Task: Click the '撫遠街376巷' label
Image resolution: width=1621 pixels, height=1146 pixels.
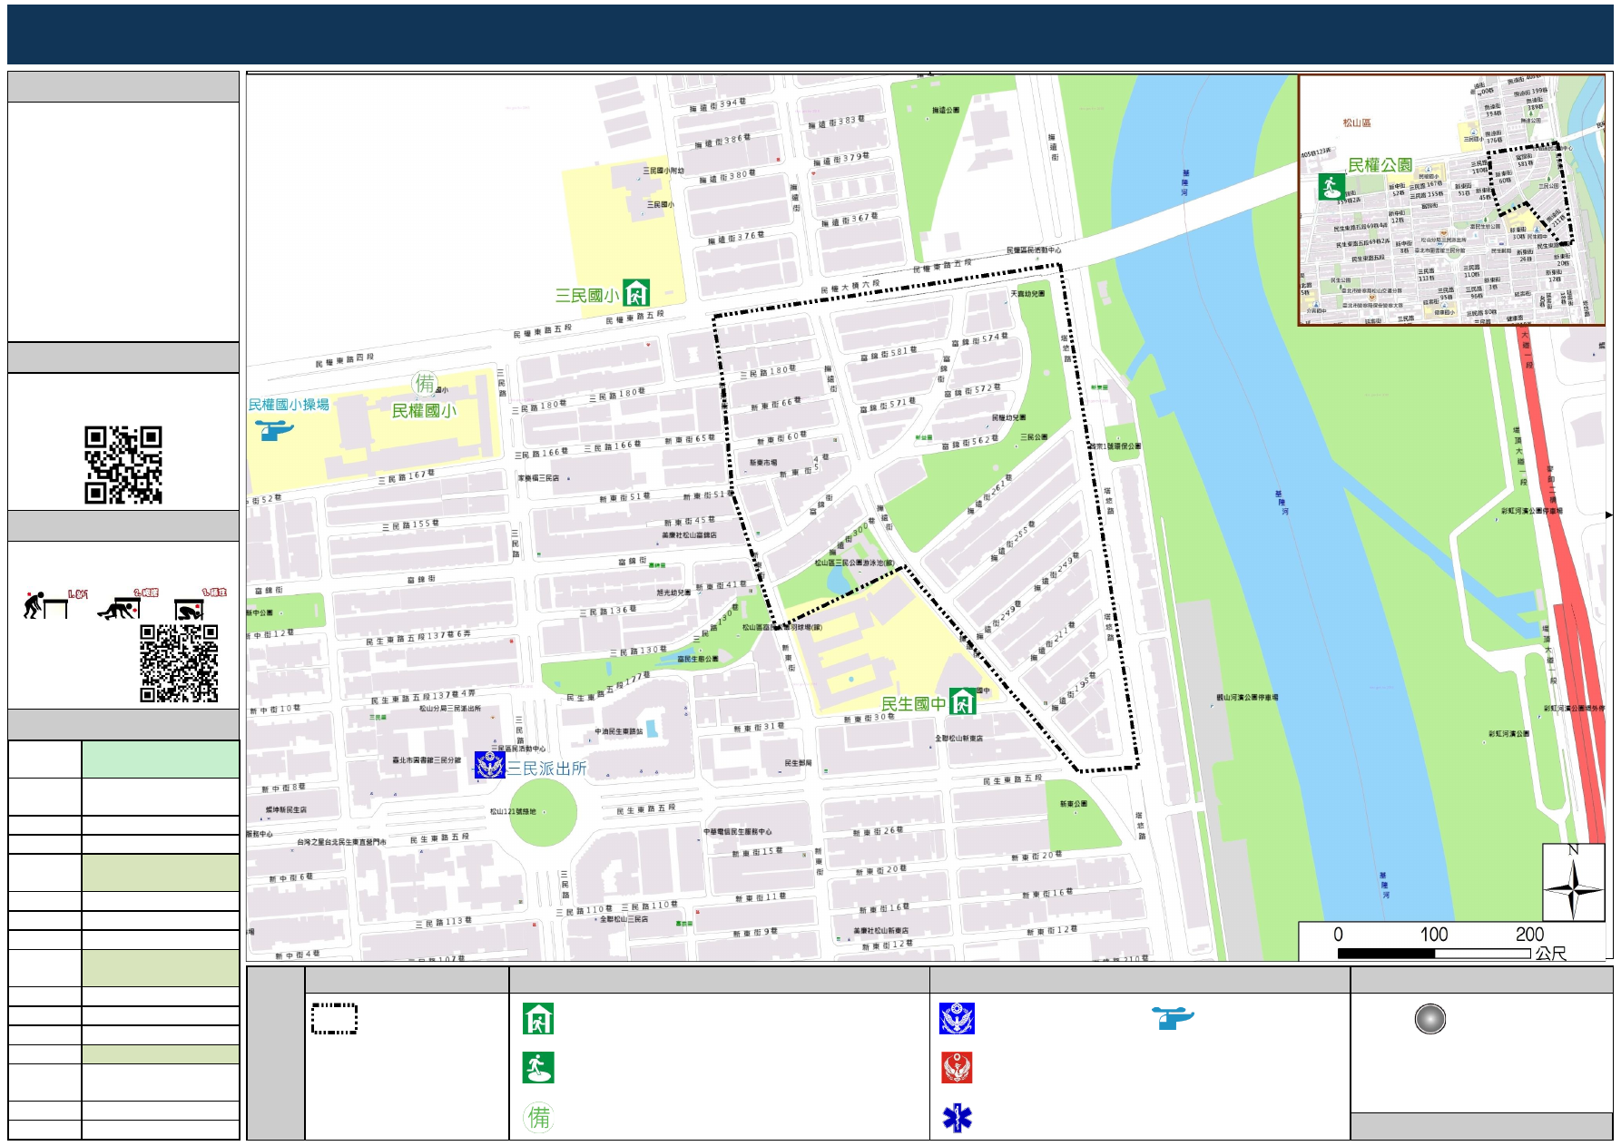Action: 736,238
